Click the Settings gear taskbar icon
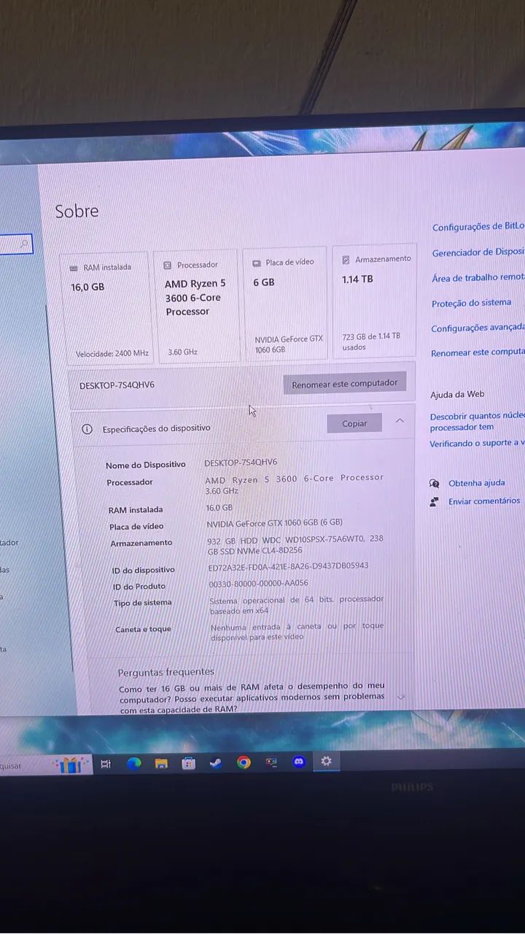Screen dimensions: 525x934 (x=326, y=761)
